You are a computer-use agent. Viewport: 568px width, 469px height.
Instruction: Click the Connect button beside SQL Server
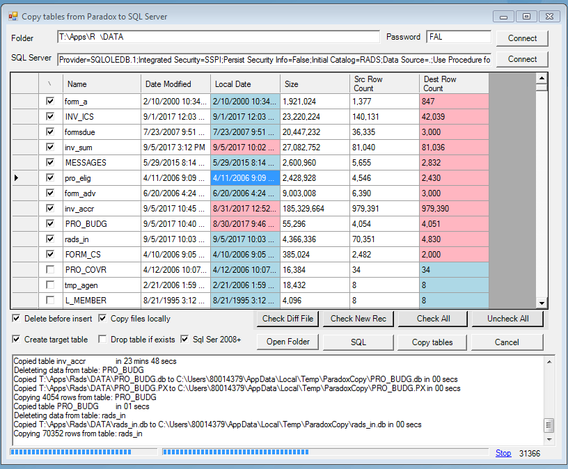tap(522, 59)
